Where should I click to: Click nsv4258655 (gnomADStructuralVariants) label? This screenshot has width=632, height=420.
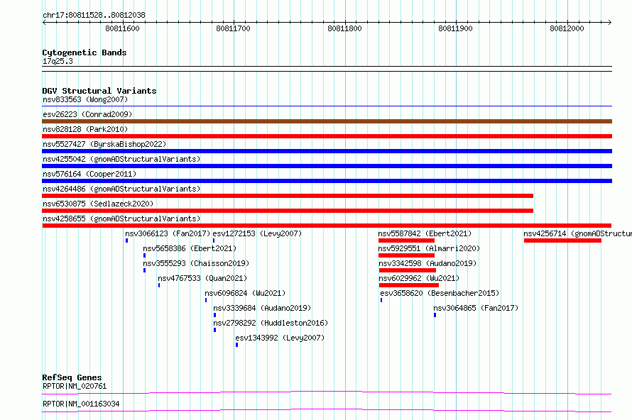121,219
